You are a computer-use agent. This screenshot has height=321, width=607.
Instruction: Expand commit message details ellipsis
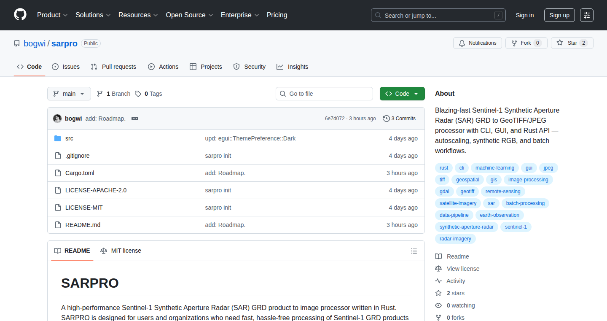point(135,119)
